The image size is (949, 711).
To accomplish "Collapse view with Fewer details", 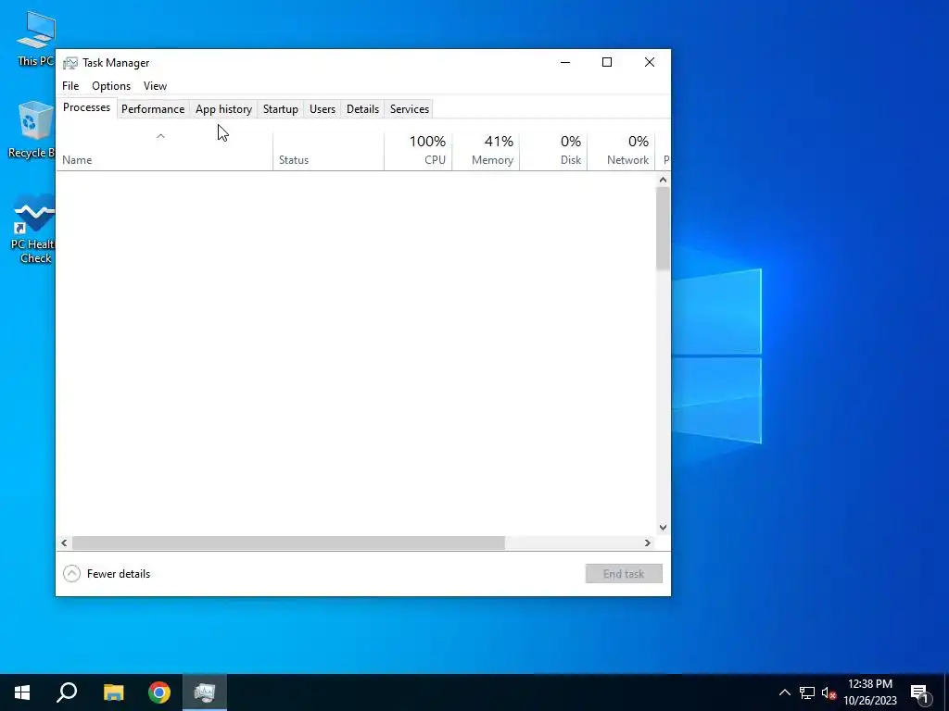I will pyautogui.click(x=107, y=574).
